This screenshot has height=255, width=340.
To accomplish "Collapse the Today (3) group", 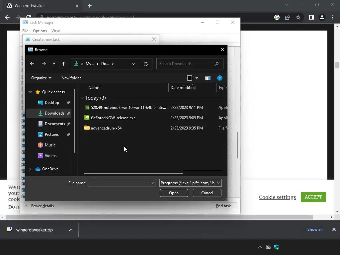I will tap(82, 98).
